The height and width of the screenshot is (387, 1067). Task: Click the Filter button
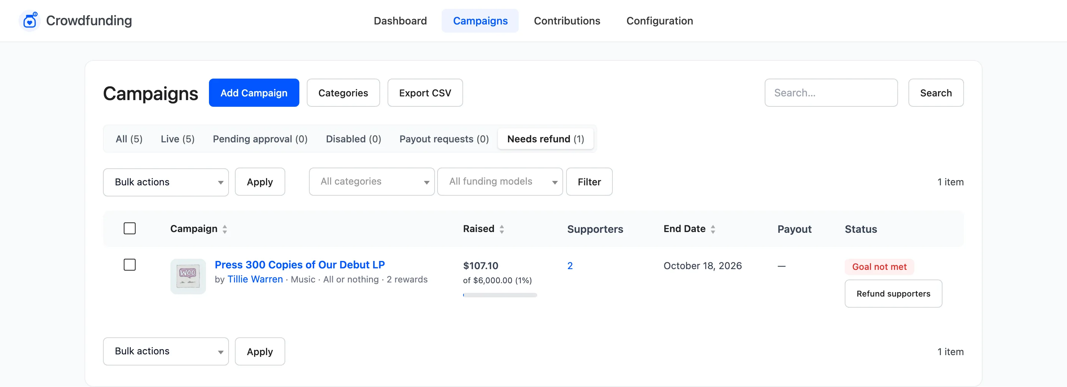pyautogui.click(x=589, y=182)
